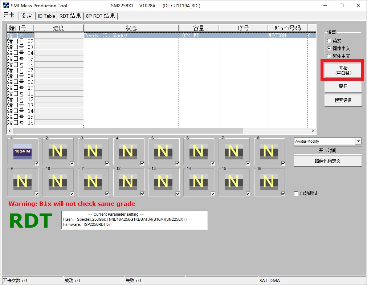Click the 搜索设备 scan devices button
Viewport: 367px width, 285px height.
coord(343,101)
